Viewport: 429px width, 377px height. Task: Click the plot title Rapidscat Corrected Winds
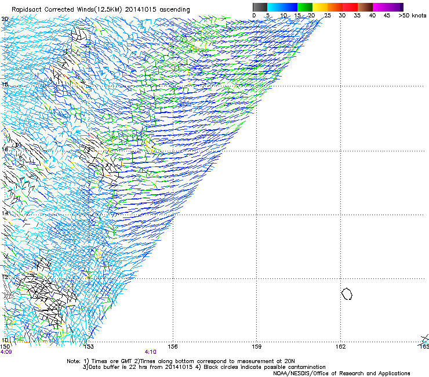(101, 10)
